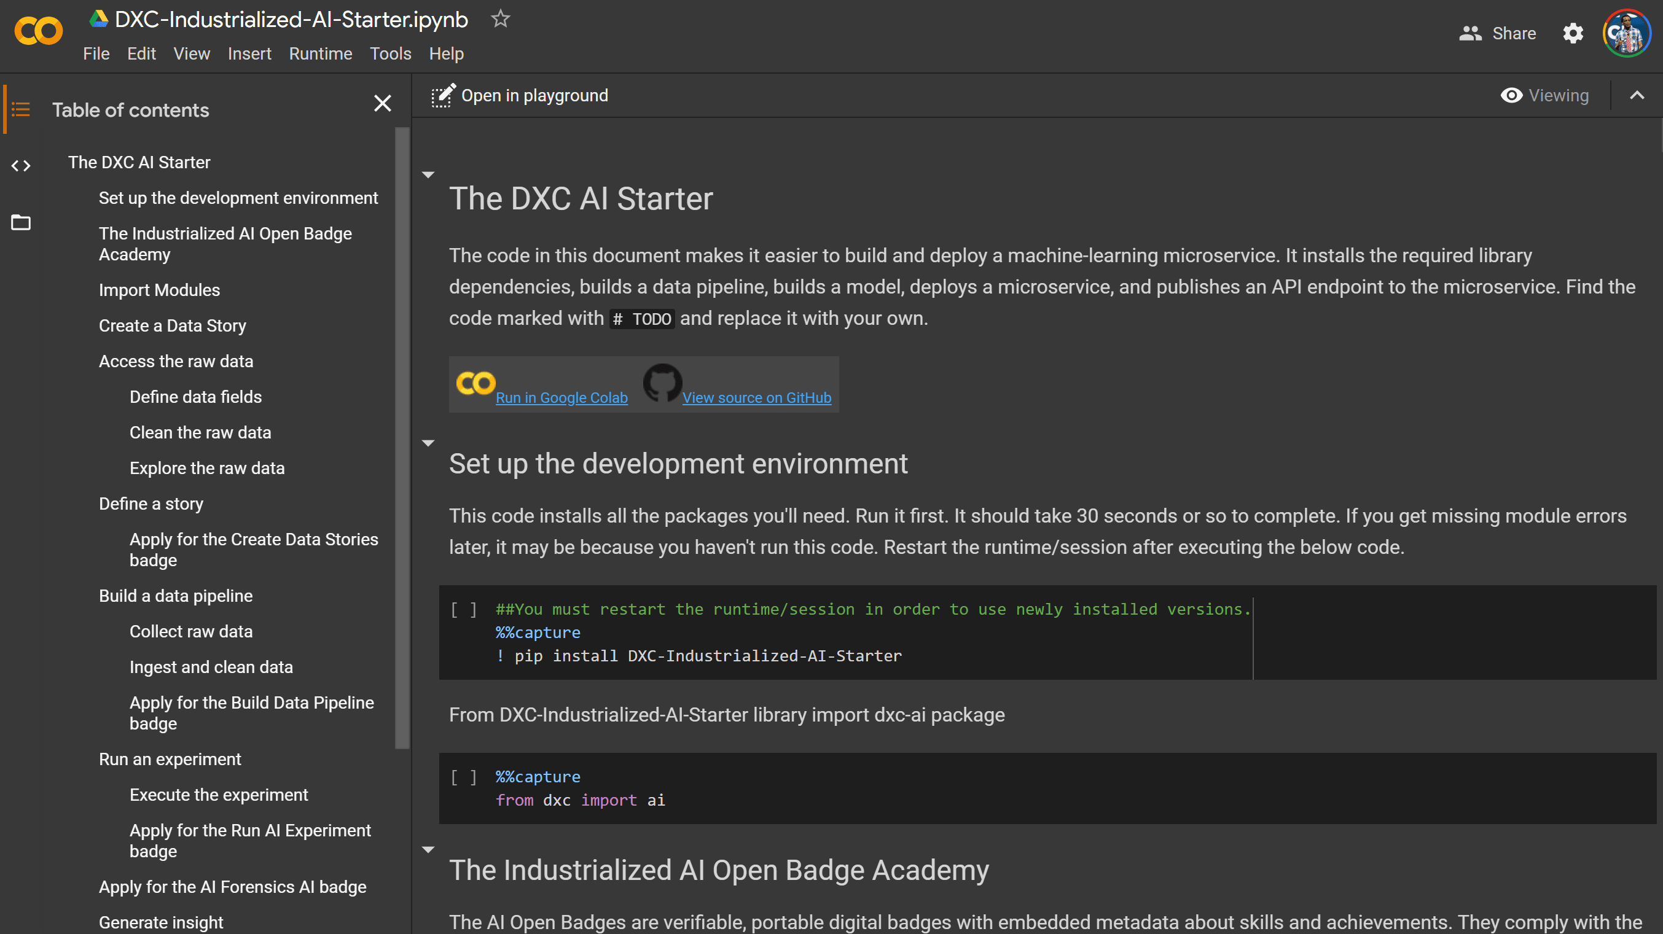
Task: Open the Runtime menu
Action: 320,53
